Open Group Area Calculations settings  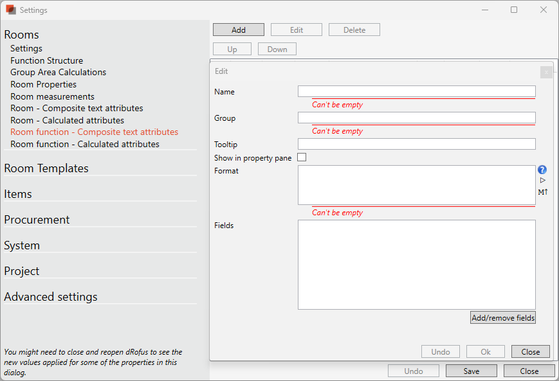point(58,73)
